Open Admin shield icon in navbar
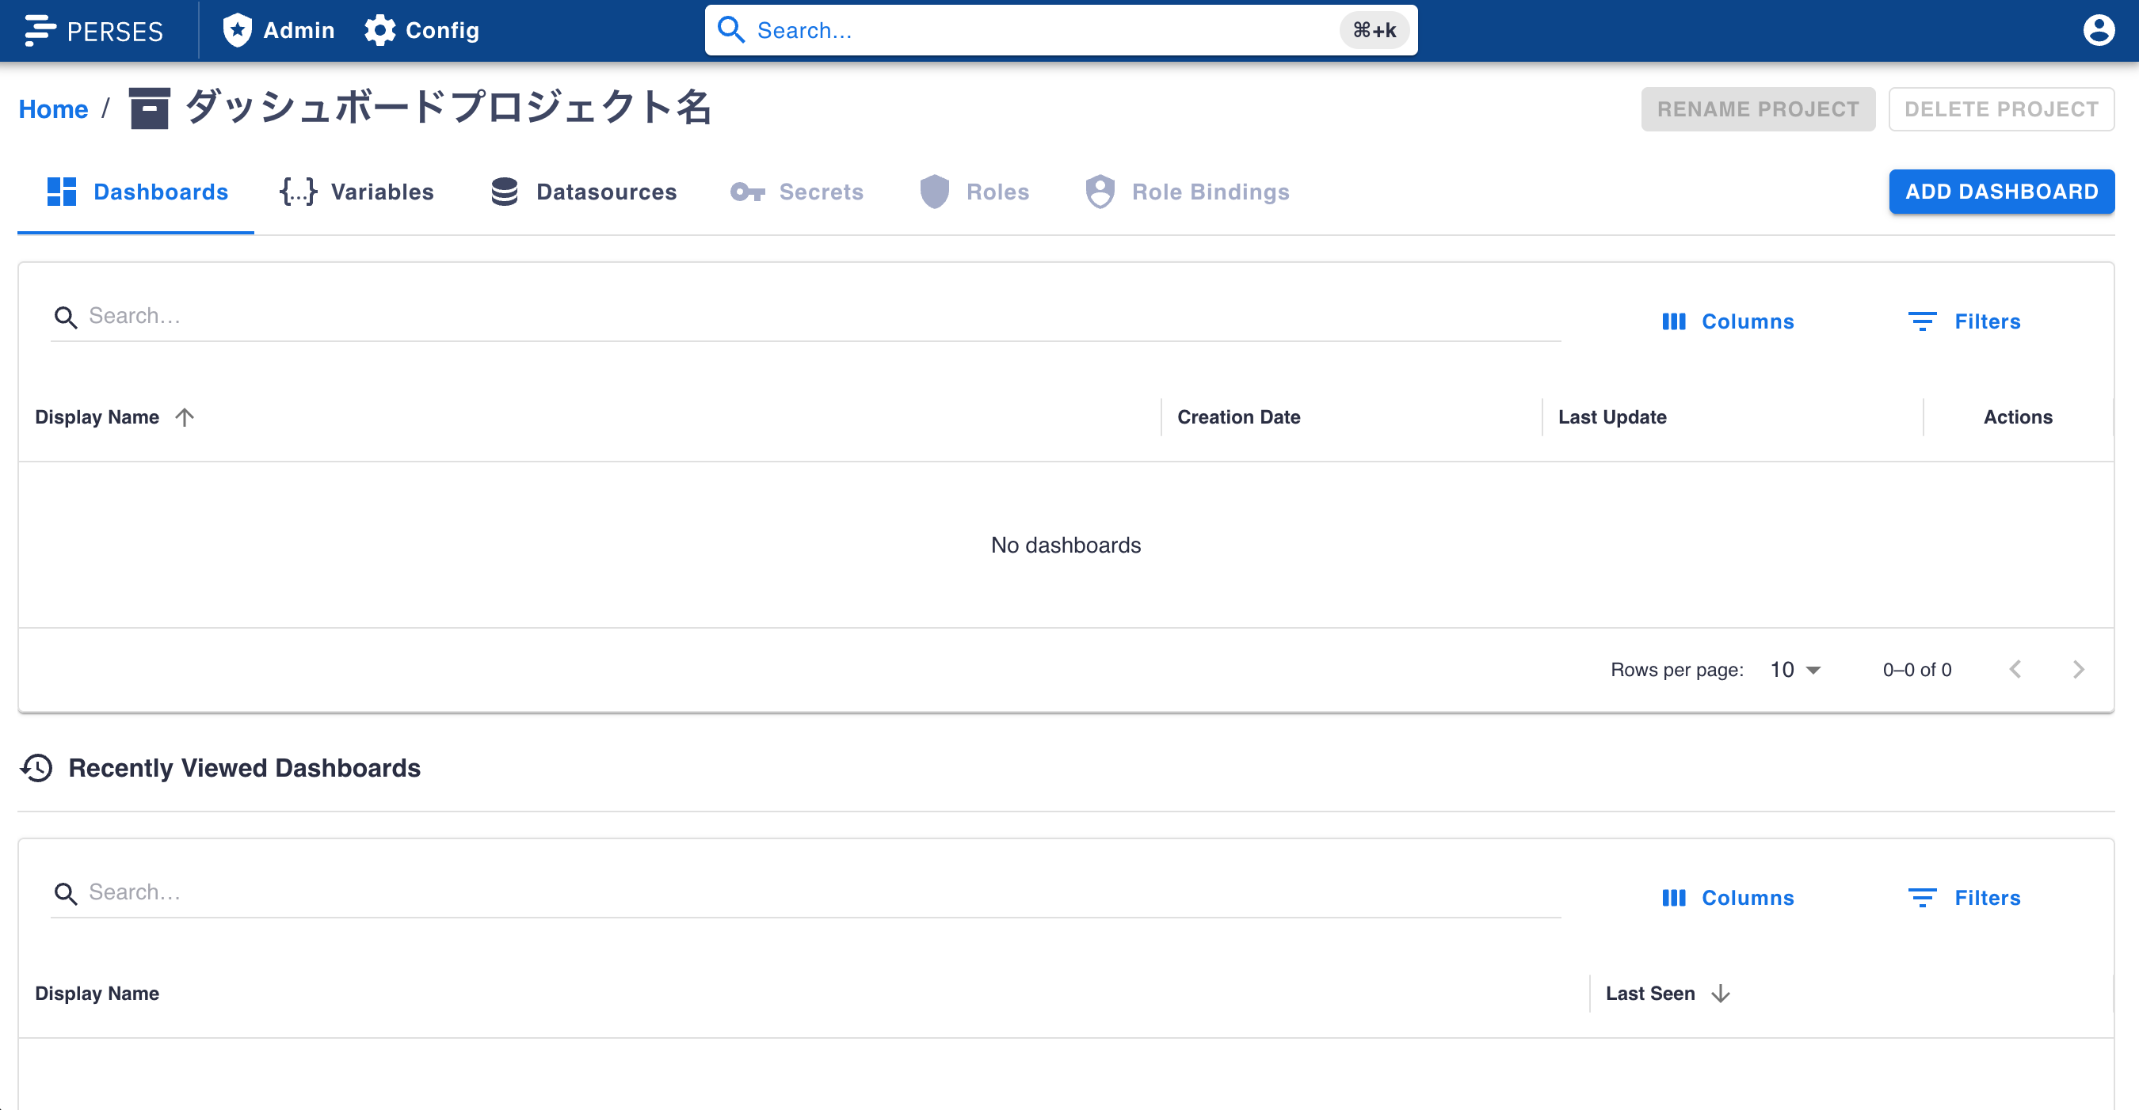The width and height of the screenshot is (2139, 1110). 238,31
